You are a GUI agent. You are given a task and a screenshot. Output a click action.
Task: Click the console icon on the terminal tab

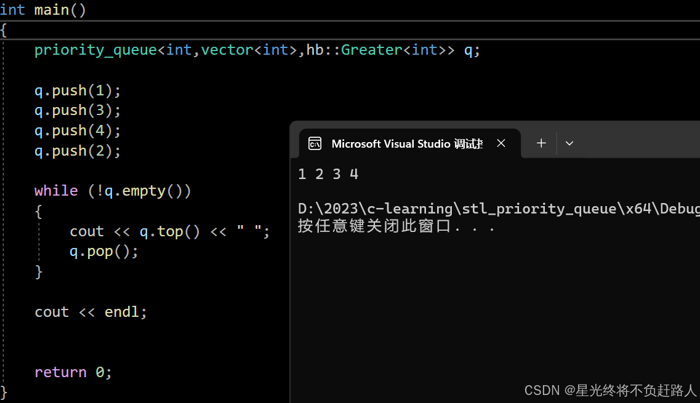tap(315, 143)
